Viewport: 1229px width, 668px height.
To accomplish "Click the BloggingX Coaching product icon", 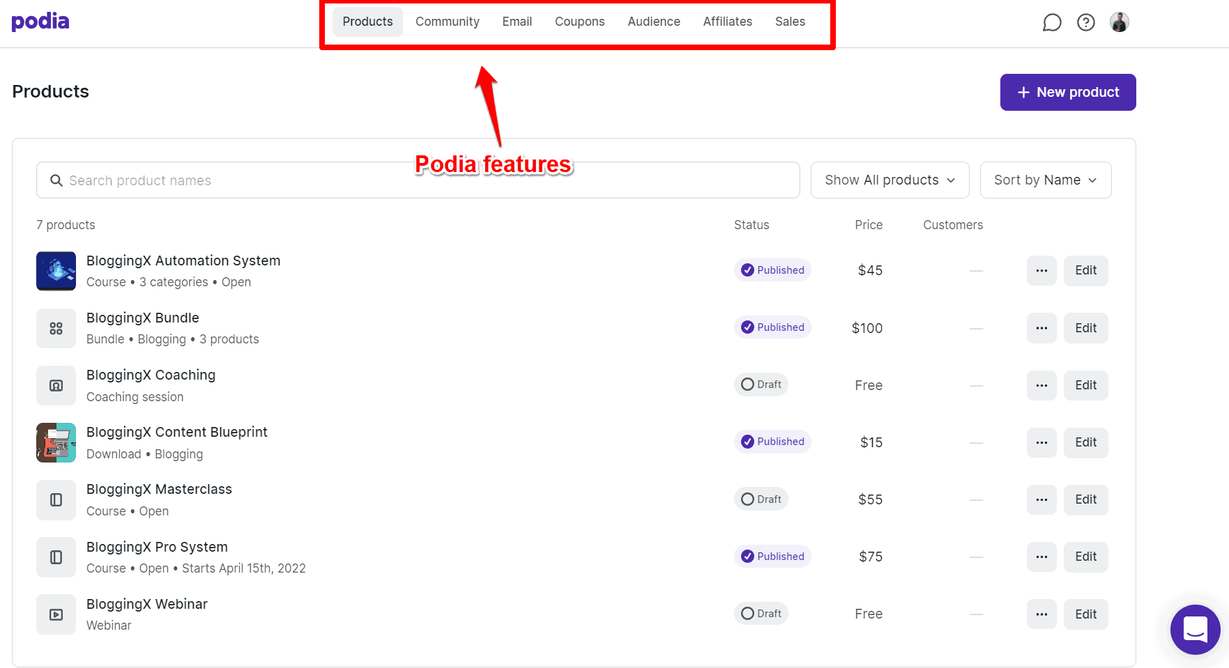I will tap(56, 385).
